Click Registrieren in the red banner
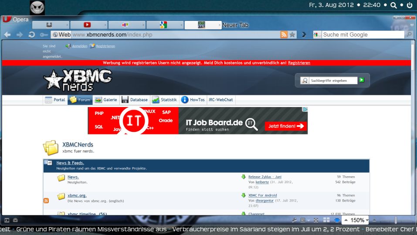The image size is (417, 235). (299, 63)
